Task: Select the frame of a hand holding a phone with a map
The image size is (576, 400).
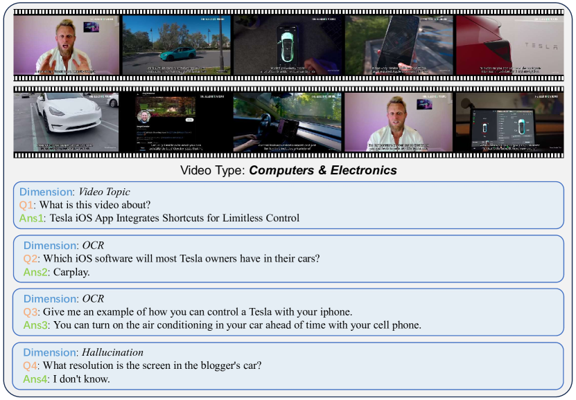Action: click(x=399, y=45)
